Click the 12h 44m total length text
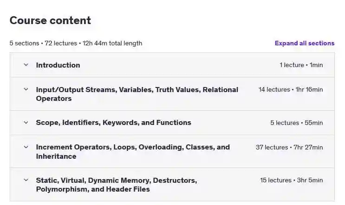Screen dimensions: 345x205 pos(112,43)
